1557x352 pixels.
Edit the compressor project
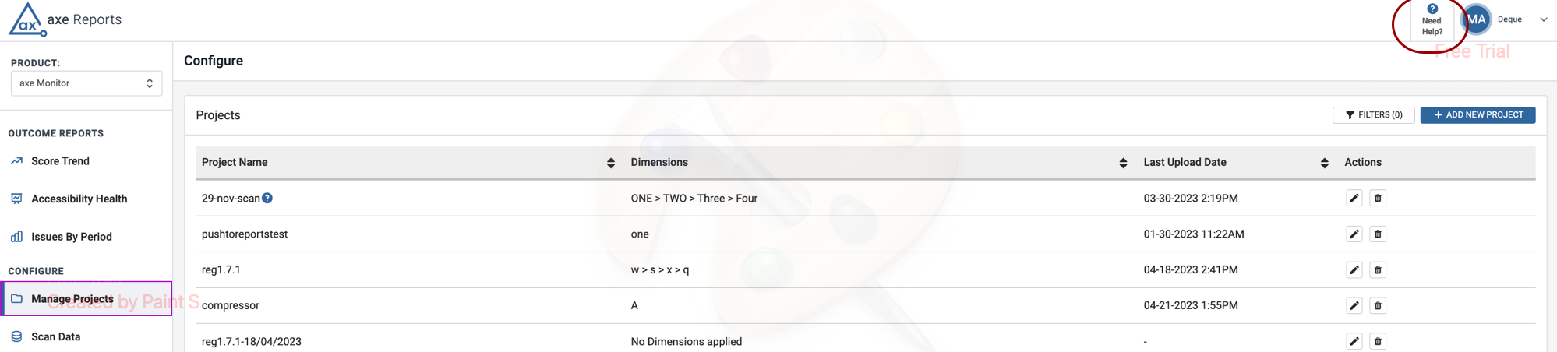click(x=1354, y=306)
